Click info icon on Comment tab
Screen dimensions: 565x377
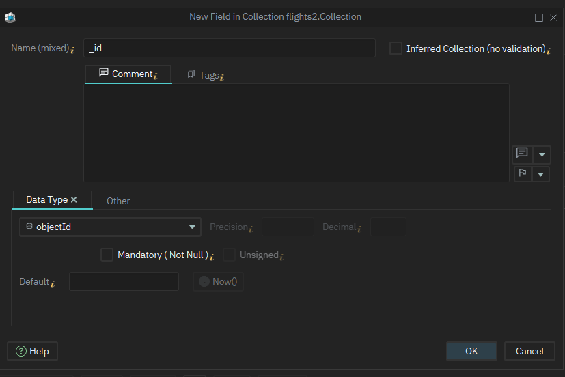coord(156,76)
